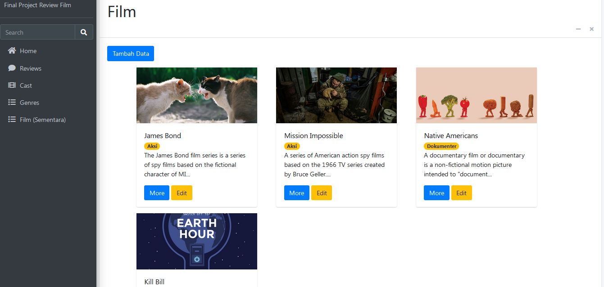Click the Cast film strip icon
The image size is (604, 287).
pos(12,85)
